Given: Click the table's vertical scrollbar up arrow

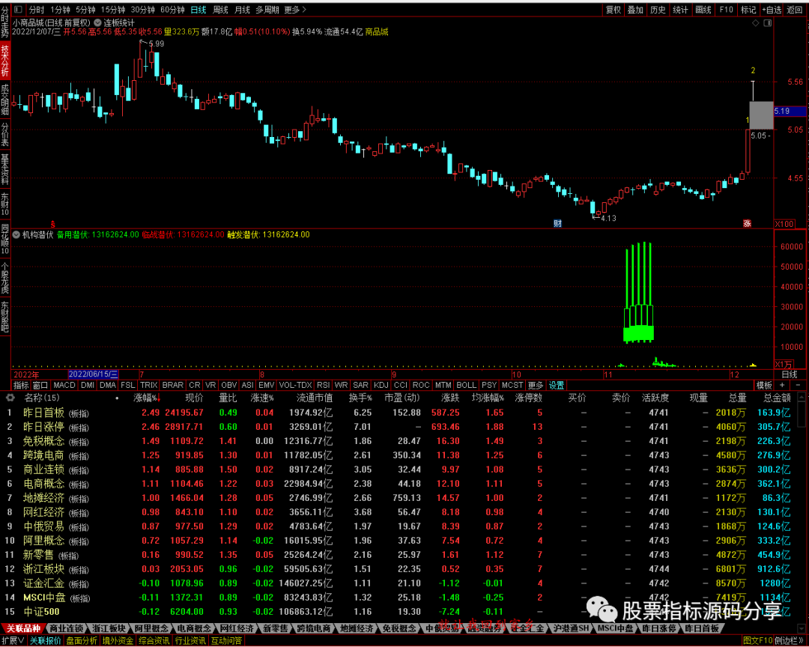Looking at the screenshot, I should point(802,398).
